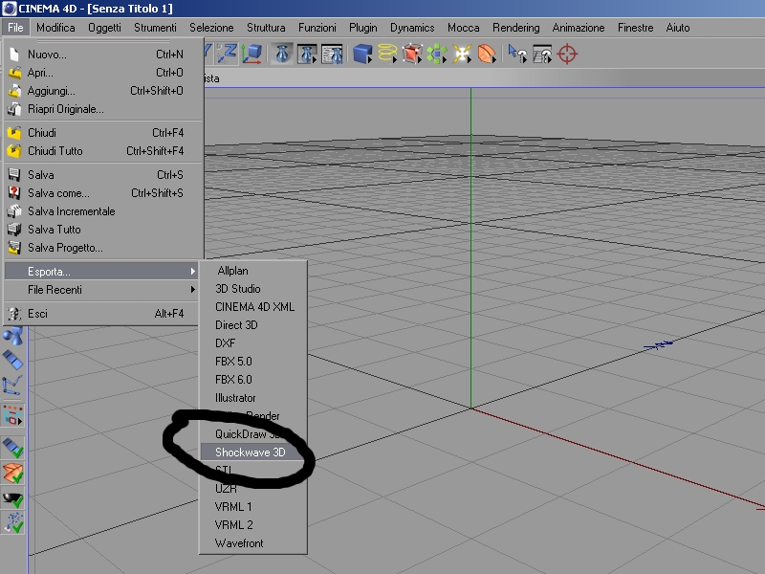Viewport: 765px width, 574px height.
Task: Choose Wavefront export format
Action: tap(253, 542)
